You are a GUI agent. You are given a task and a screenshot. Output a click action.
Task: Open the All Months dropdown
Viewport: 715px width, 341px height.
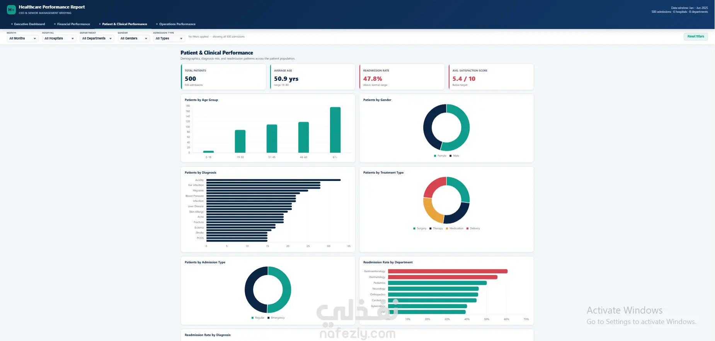pyautogui.click(x=22, y=38)
